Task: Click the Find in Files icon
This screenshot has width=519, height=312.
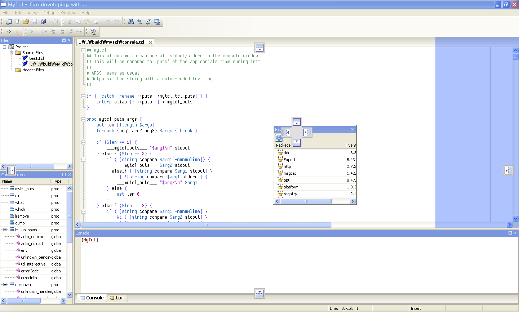Action: pyautogui.click(x=157, y=22)
